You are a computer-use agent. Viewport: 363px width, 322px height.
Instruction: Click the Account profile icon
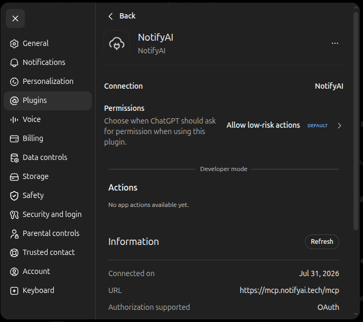coord(14,271)
